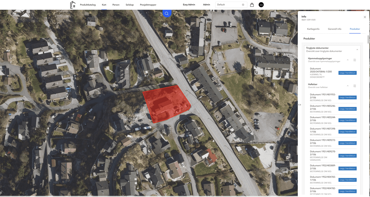Collapse the Heftelser subsection
The image size is (370, 197).
click(347, 86)
